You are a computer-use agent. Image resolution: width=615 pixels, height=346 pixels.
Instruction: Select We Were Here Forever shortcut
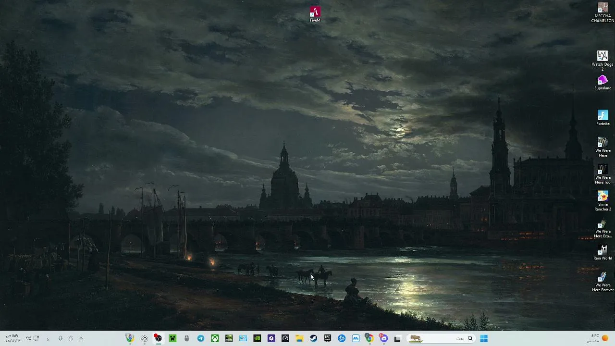603,282
